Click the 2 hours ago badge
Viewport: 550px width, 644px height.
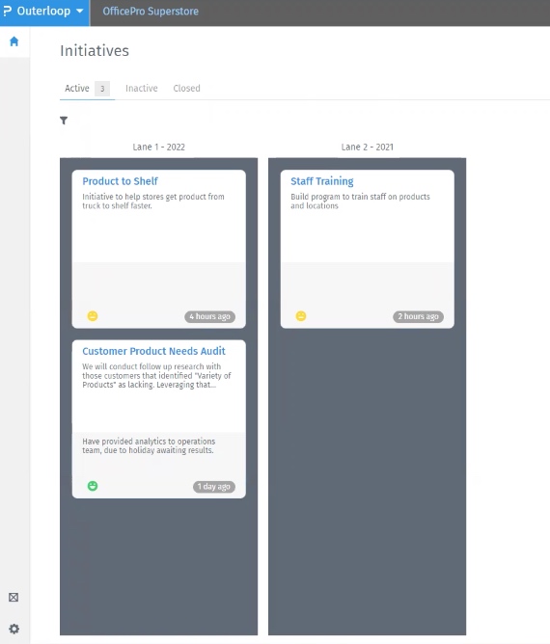tap(418, 316)
